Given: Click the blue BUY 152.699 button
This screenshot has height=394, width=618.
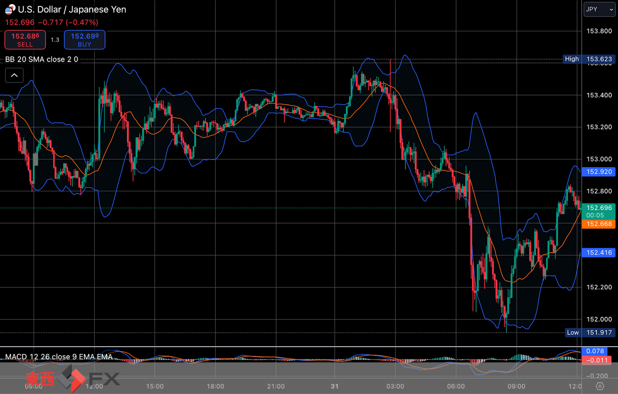Looking at the screenshot, I should coord(85,40).
